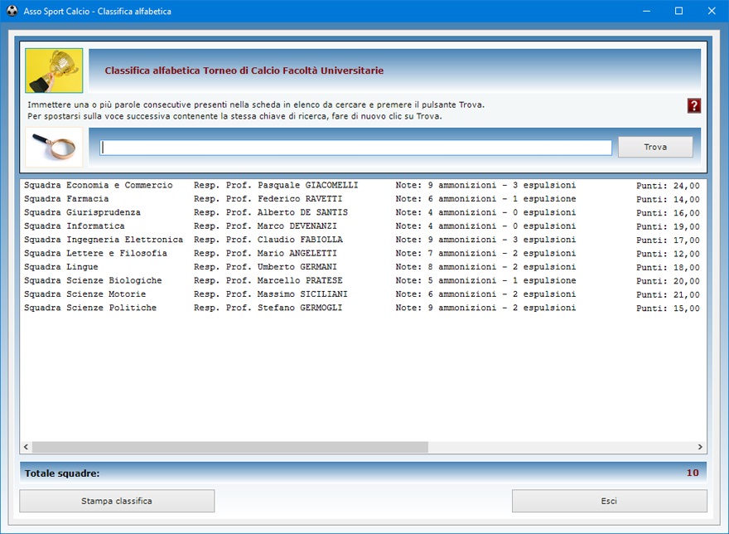Viewport: 729px width, 534px height.
Task: Click the horizontal scrollbar left arrow
Action: [26, 447]
